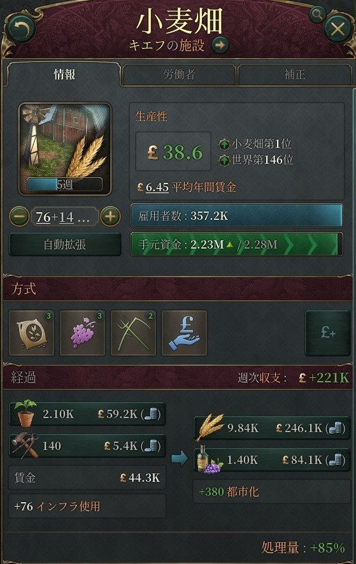Click the fertilizer input 2.10K row

pos(87,414)
